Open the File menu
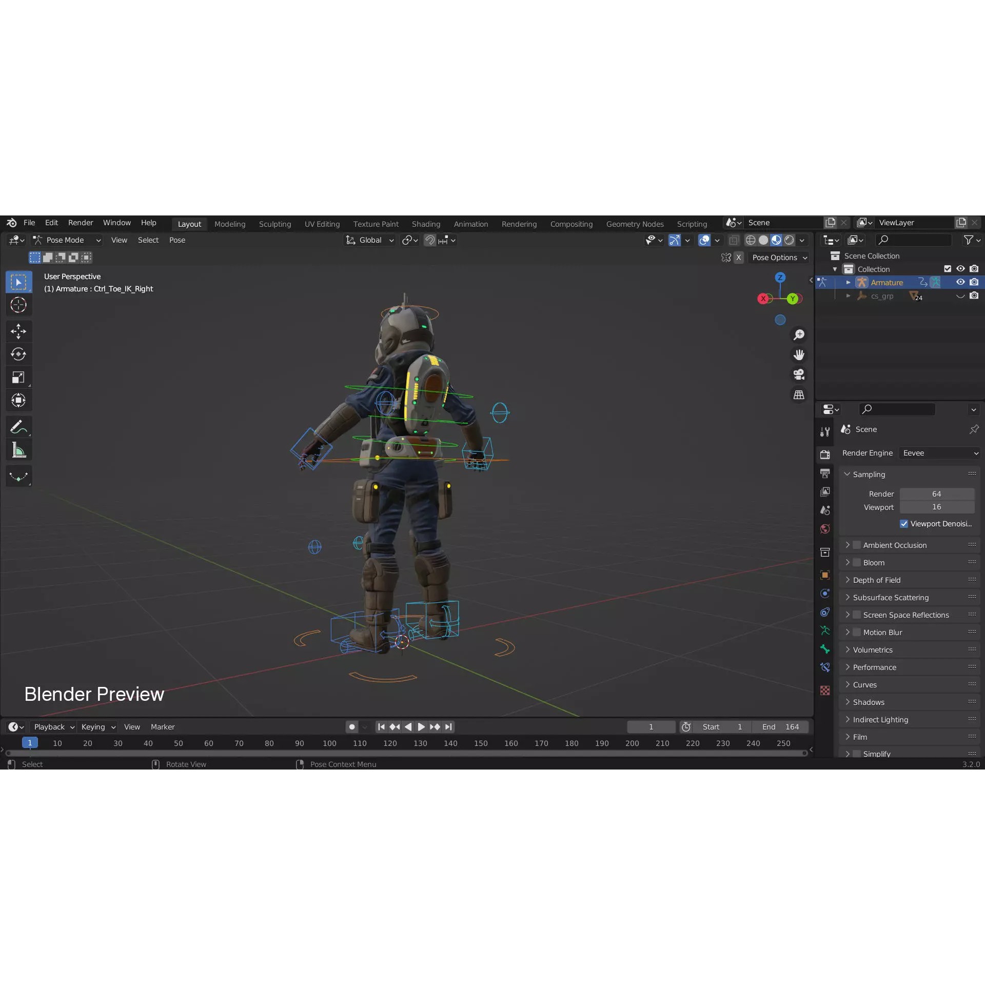 click(x=29, y=223)
